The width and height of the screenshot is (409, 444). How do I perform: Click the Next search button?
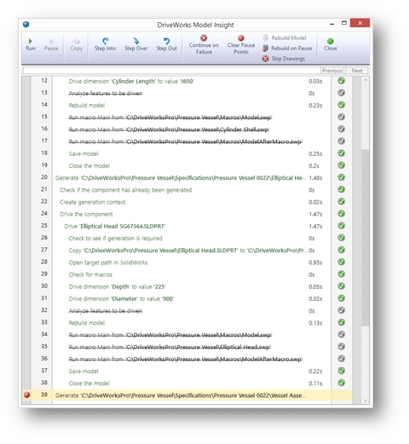(357, 71)
